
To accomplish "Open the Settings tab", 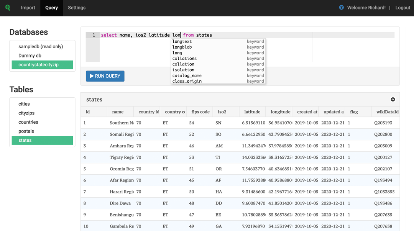I will coord(77,8).
